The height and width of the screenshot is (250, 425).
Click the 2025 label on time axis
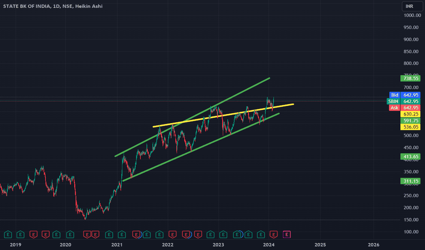(x=320, y=245)
